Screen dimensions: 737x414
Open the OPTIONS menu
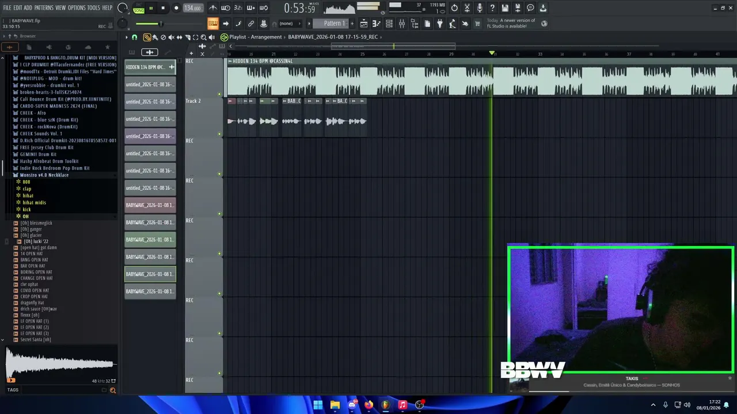77,7
